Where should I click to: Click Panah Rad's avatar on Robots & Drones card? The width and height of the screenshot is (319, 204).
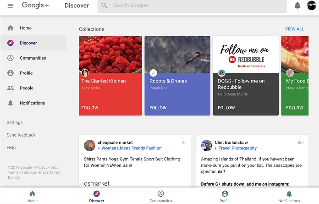(154, 73)
